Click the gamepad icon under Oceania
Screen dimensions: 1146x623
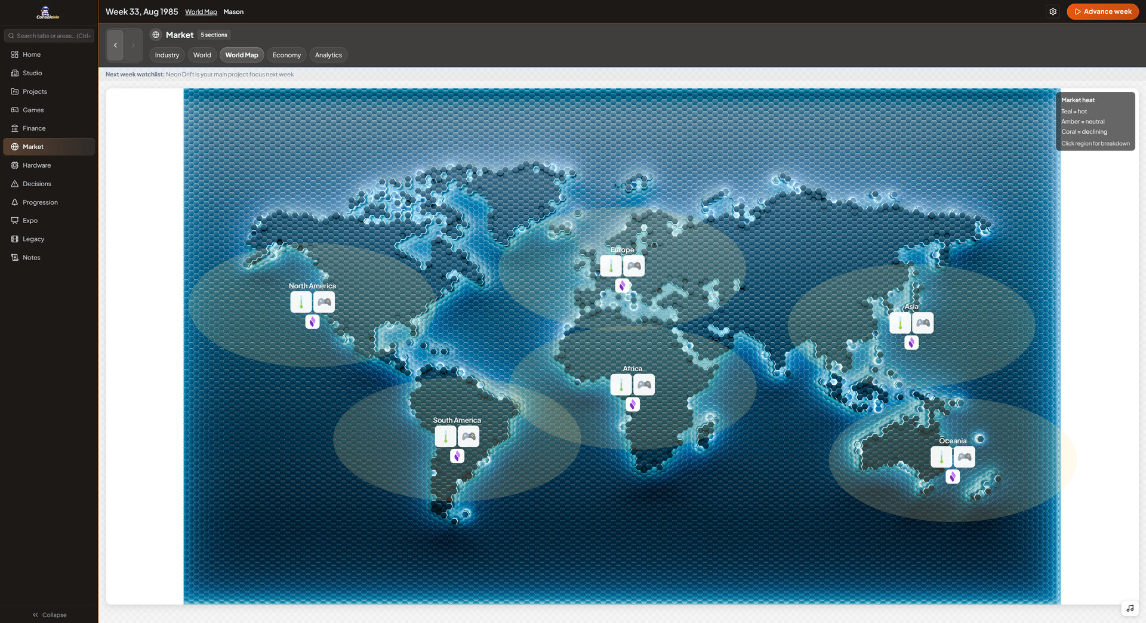click(x=964, y=457)
